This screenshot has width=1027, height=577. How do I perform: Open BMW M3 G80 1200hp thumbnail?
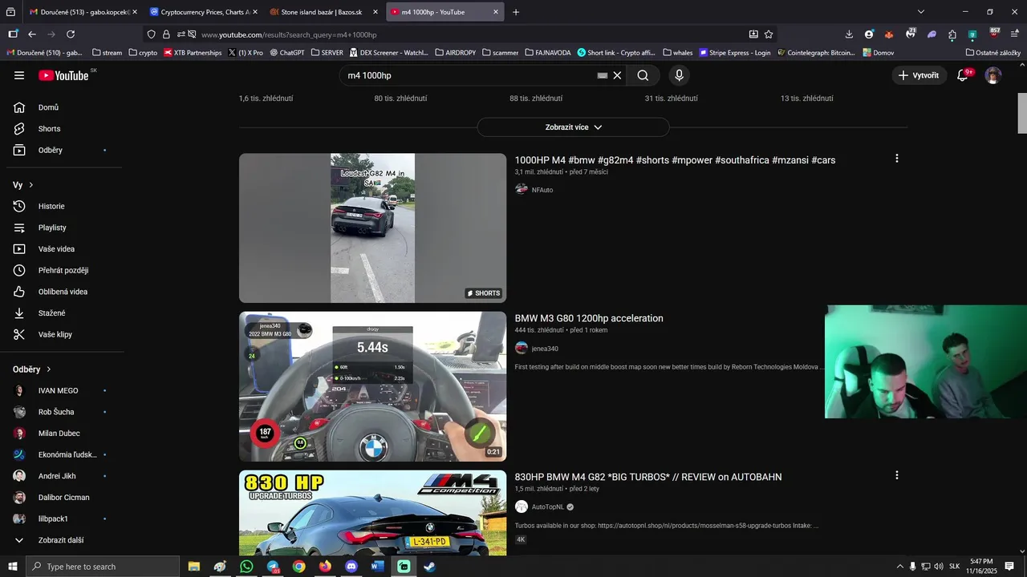tap(372, 386)
